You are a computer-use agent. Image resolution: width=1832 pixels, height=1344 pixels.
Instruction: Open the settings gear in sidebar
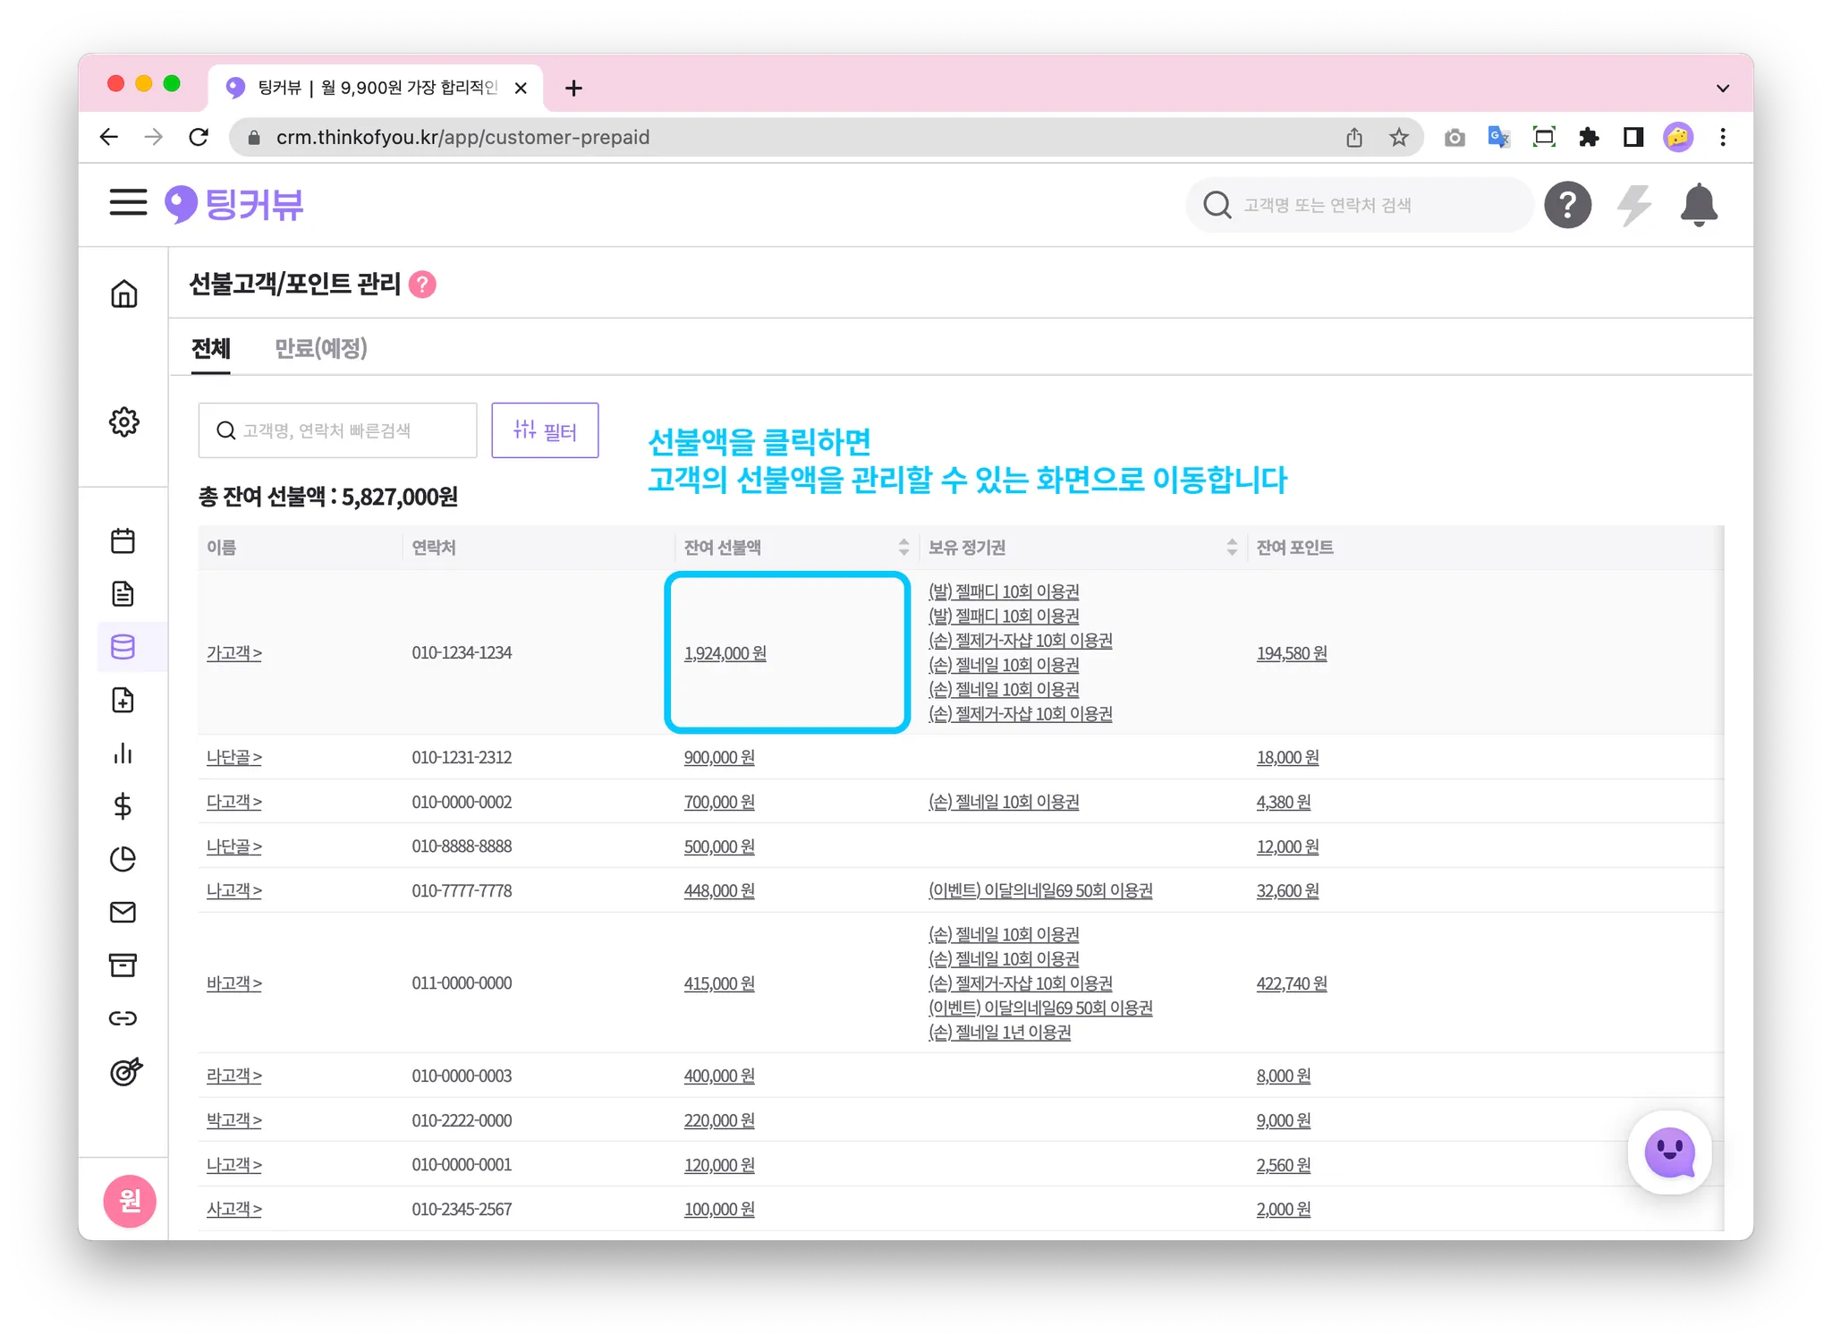tap(123, 421)
